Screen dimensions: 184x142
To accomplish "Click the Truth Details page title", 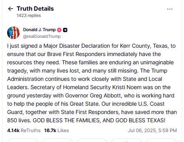I will [x=35, y=9].
